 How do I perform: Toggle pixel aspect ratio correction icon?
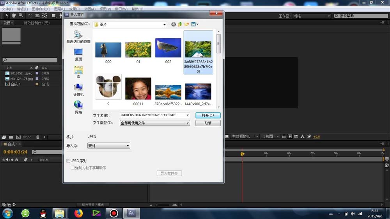(284, 136)
